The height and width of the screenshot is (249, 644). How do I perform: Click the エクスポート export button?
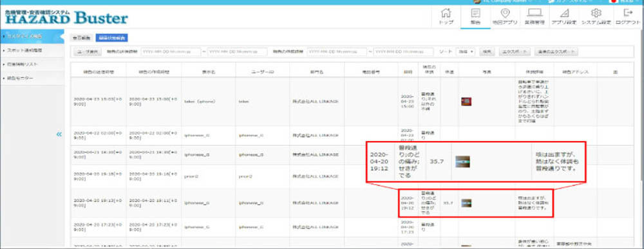515,51
